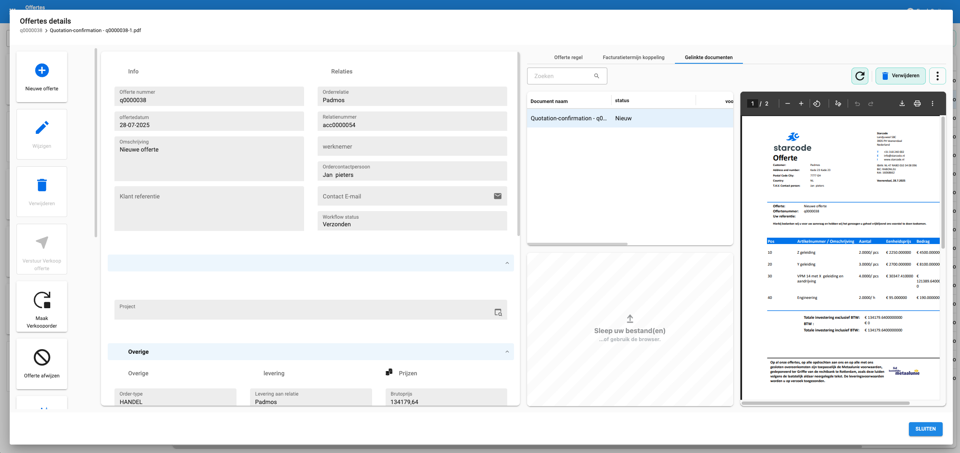Refresh the linked documents list

pyautogui.click(x=859, y=76)
